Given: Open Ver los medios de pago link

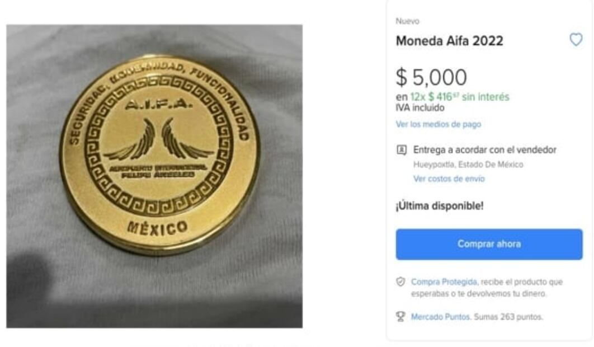Looking at the screenshot, I should (x=439, y=124).
